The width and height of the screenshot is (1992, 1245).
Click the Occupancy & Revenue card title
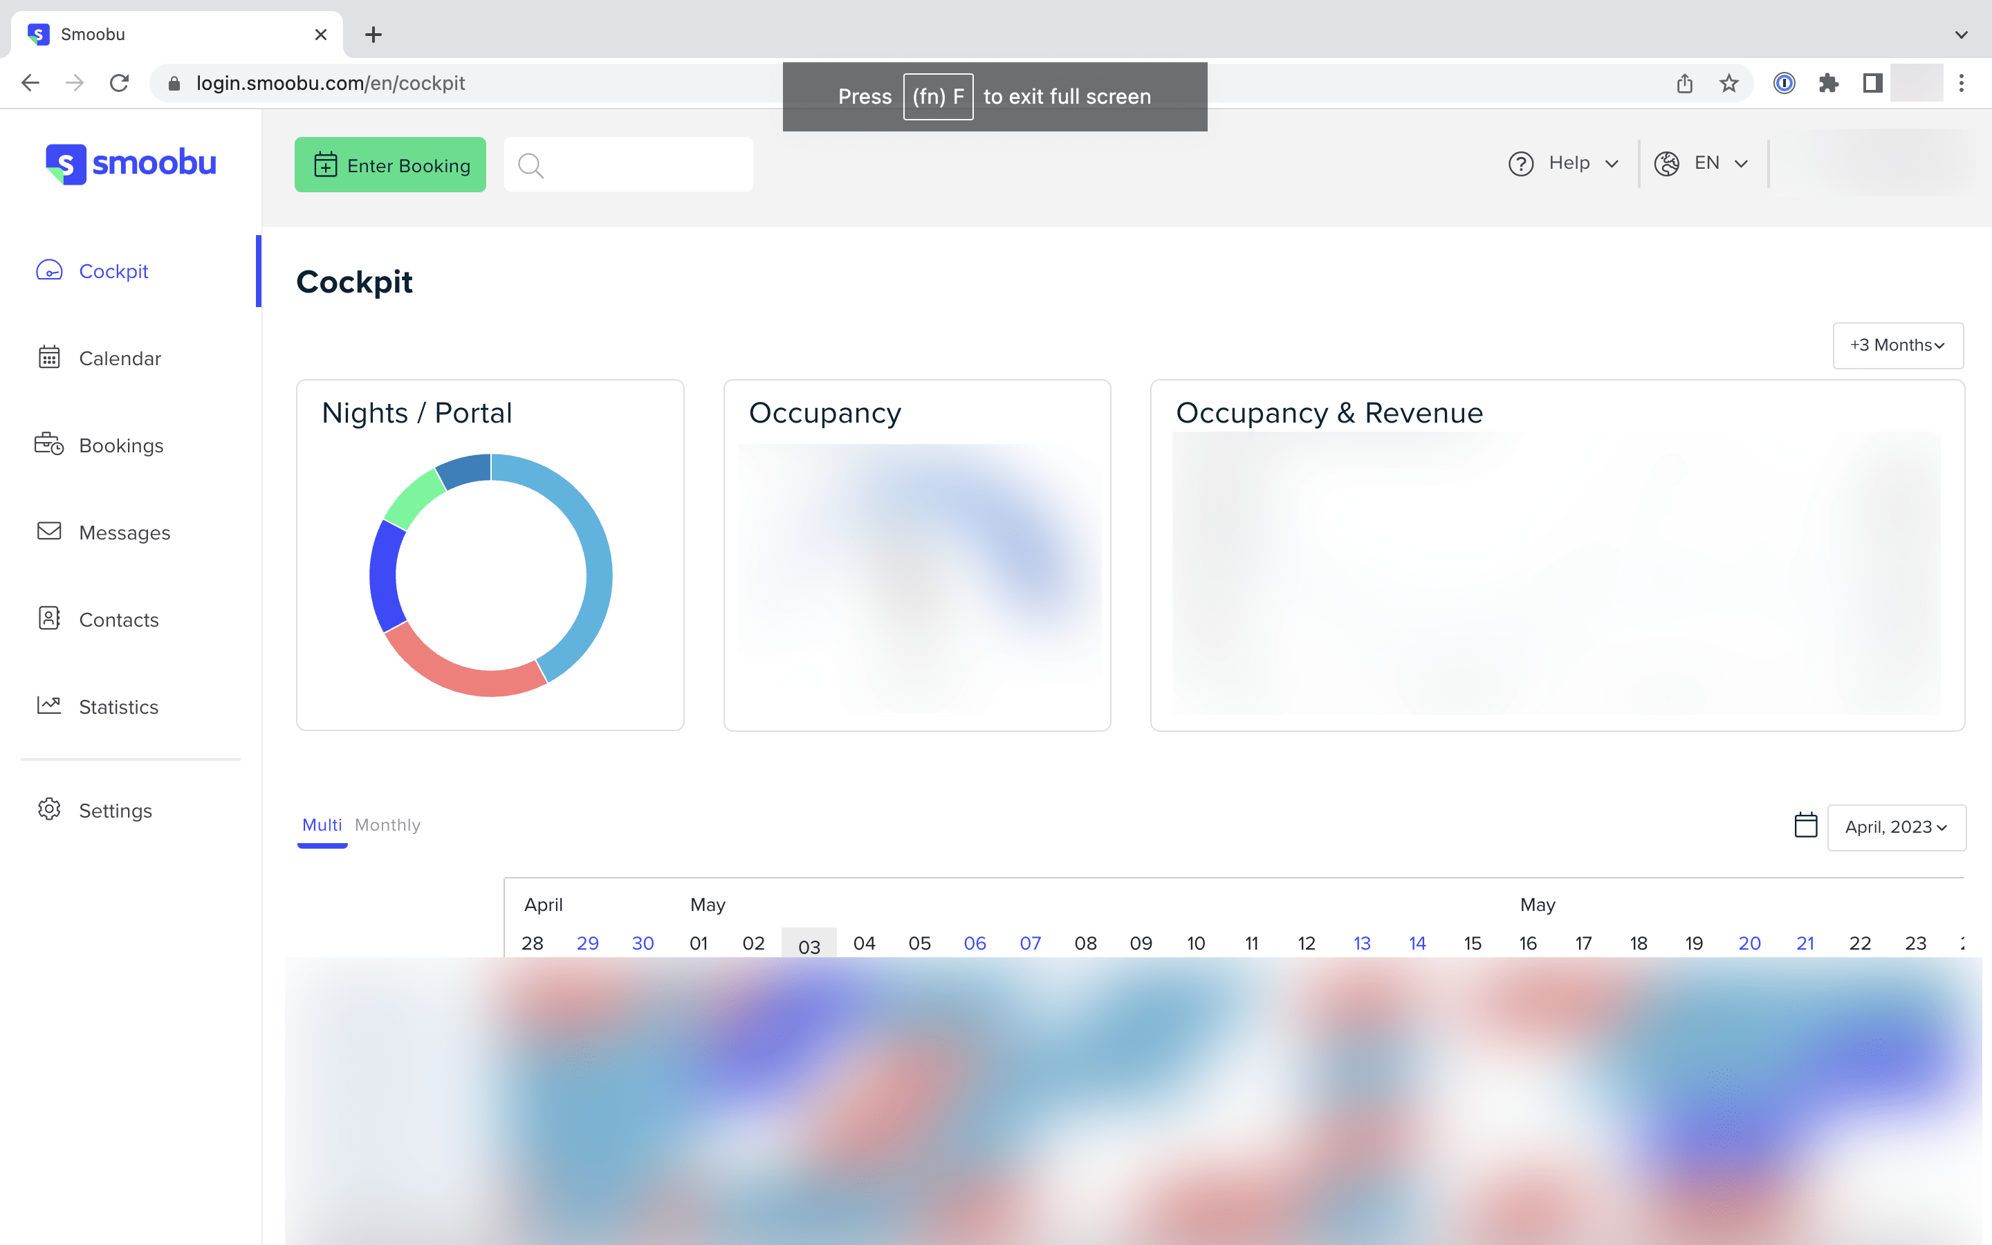point(1329,414)
